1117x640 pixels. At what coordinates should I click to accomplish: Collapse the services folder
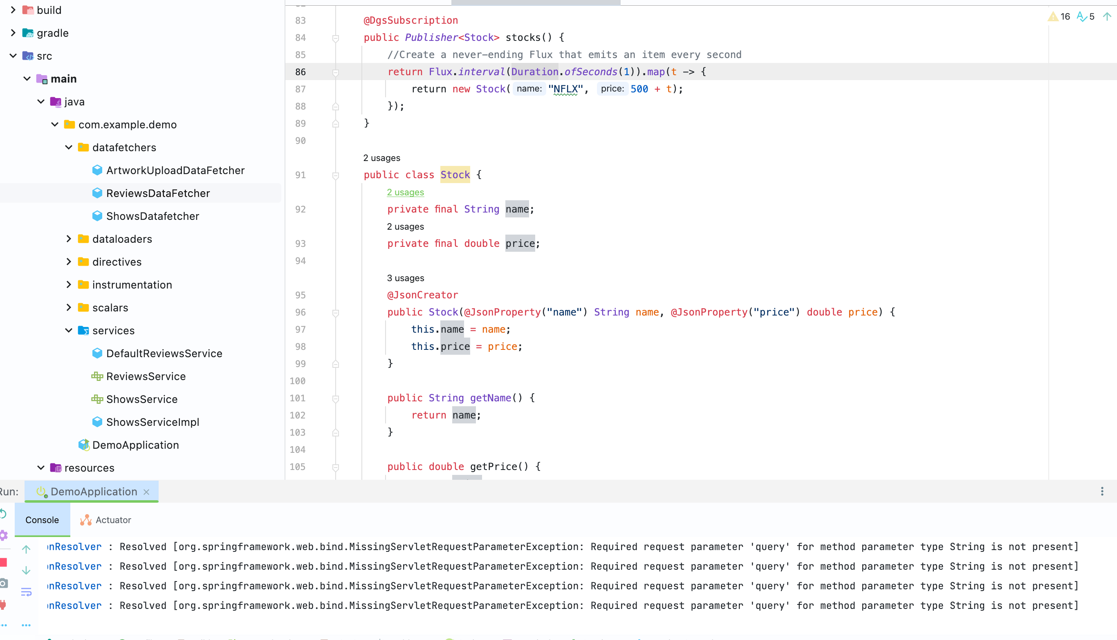pos(69,330)
